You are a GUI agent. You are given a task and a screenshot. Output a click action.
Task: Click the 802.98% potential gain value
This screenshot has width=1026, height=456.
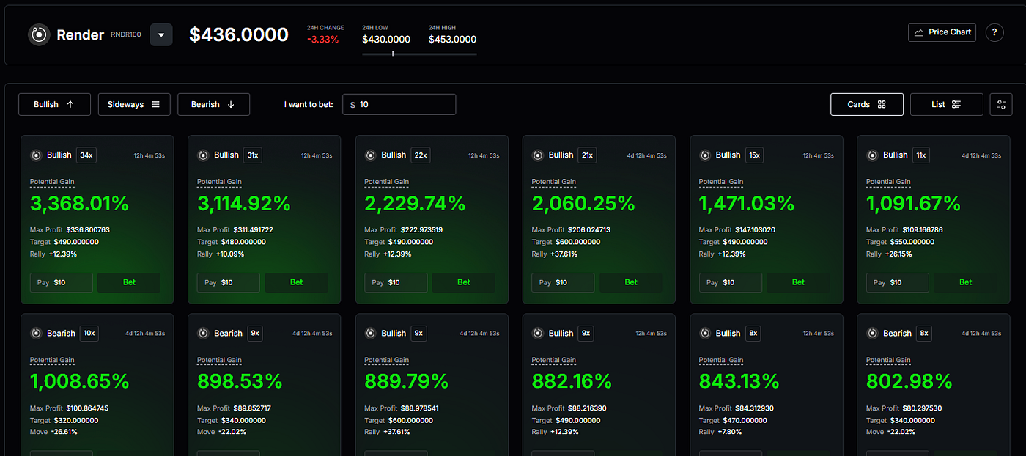click(909, 381)
